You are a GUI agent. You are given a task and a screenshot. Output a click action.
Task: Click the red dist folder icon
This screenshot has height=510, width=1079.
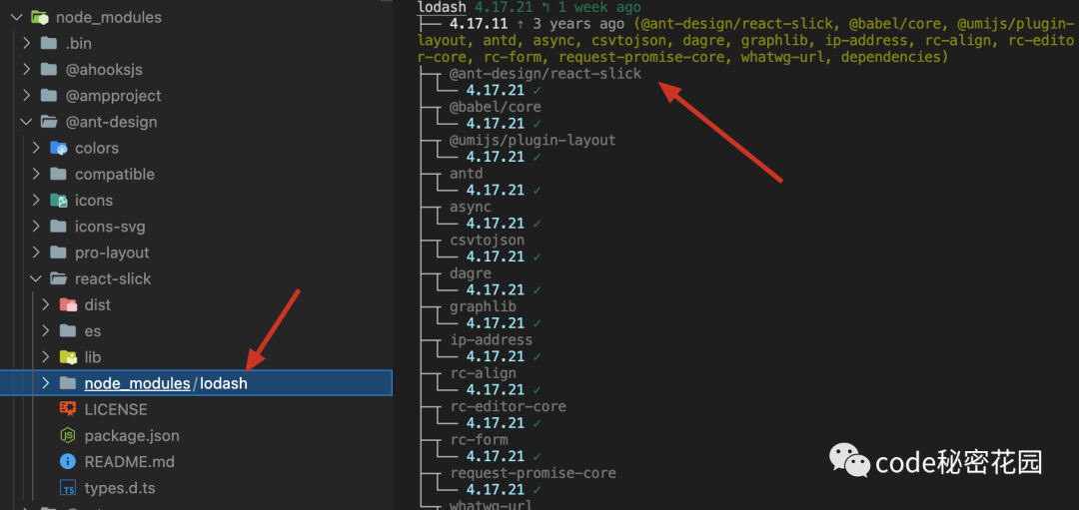click(68, 304)
